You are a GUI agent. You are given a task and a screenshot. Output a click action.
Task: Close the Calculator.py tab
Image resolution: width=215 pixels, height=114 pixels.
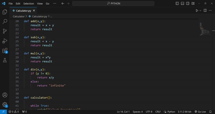tap(34, 10)
